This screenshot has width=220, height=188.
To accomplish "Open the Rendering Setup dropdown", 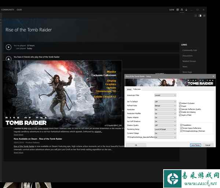I will 165,129.
